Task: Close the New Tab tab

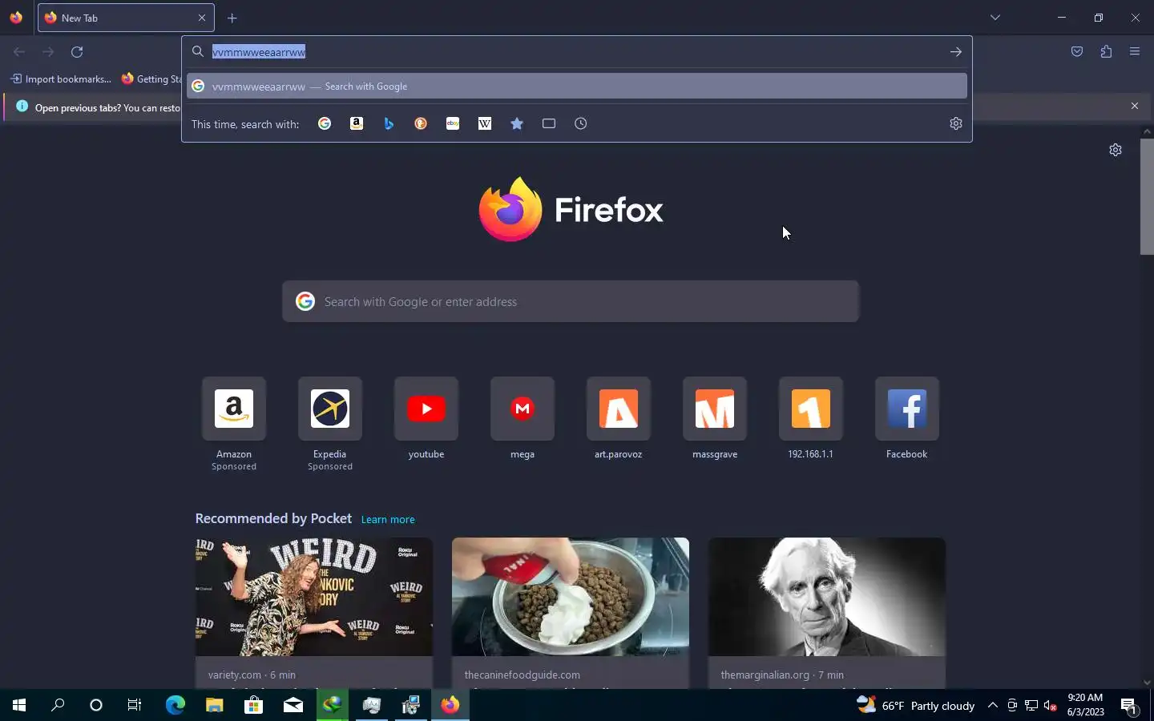Action: click(202, 18)
